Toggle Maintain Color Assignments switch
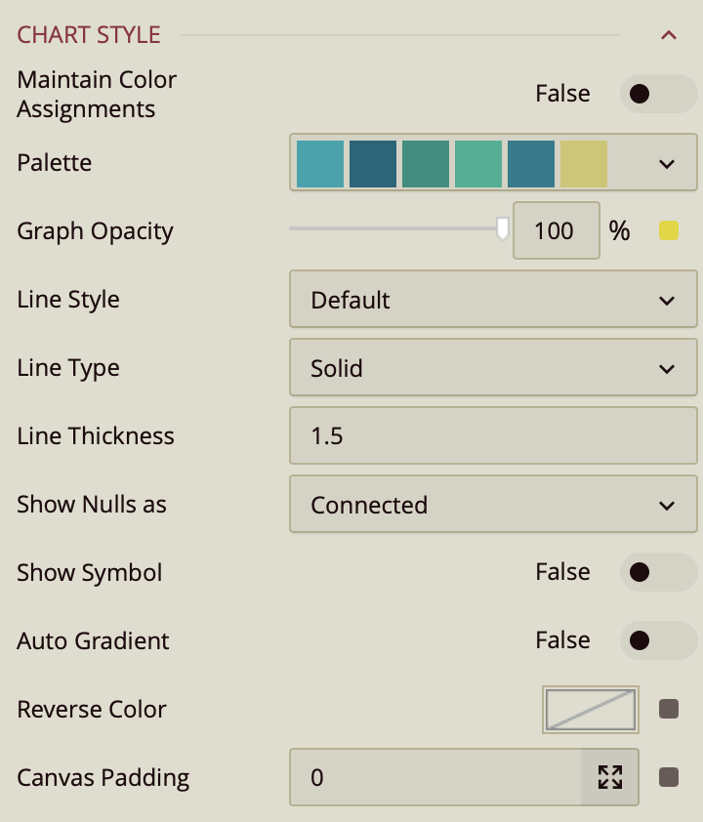The width and height of the screenshot is (703, 822). pos(658,94)
